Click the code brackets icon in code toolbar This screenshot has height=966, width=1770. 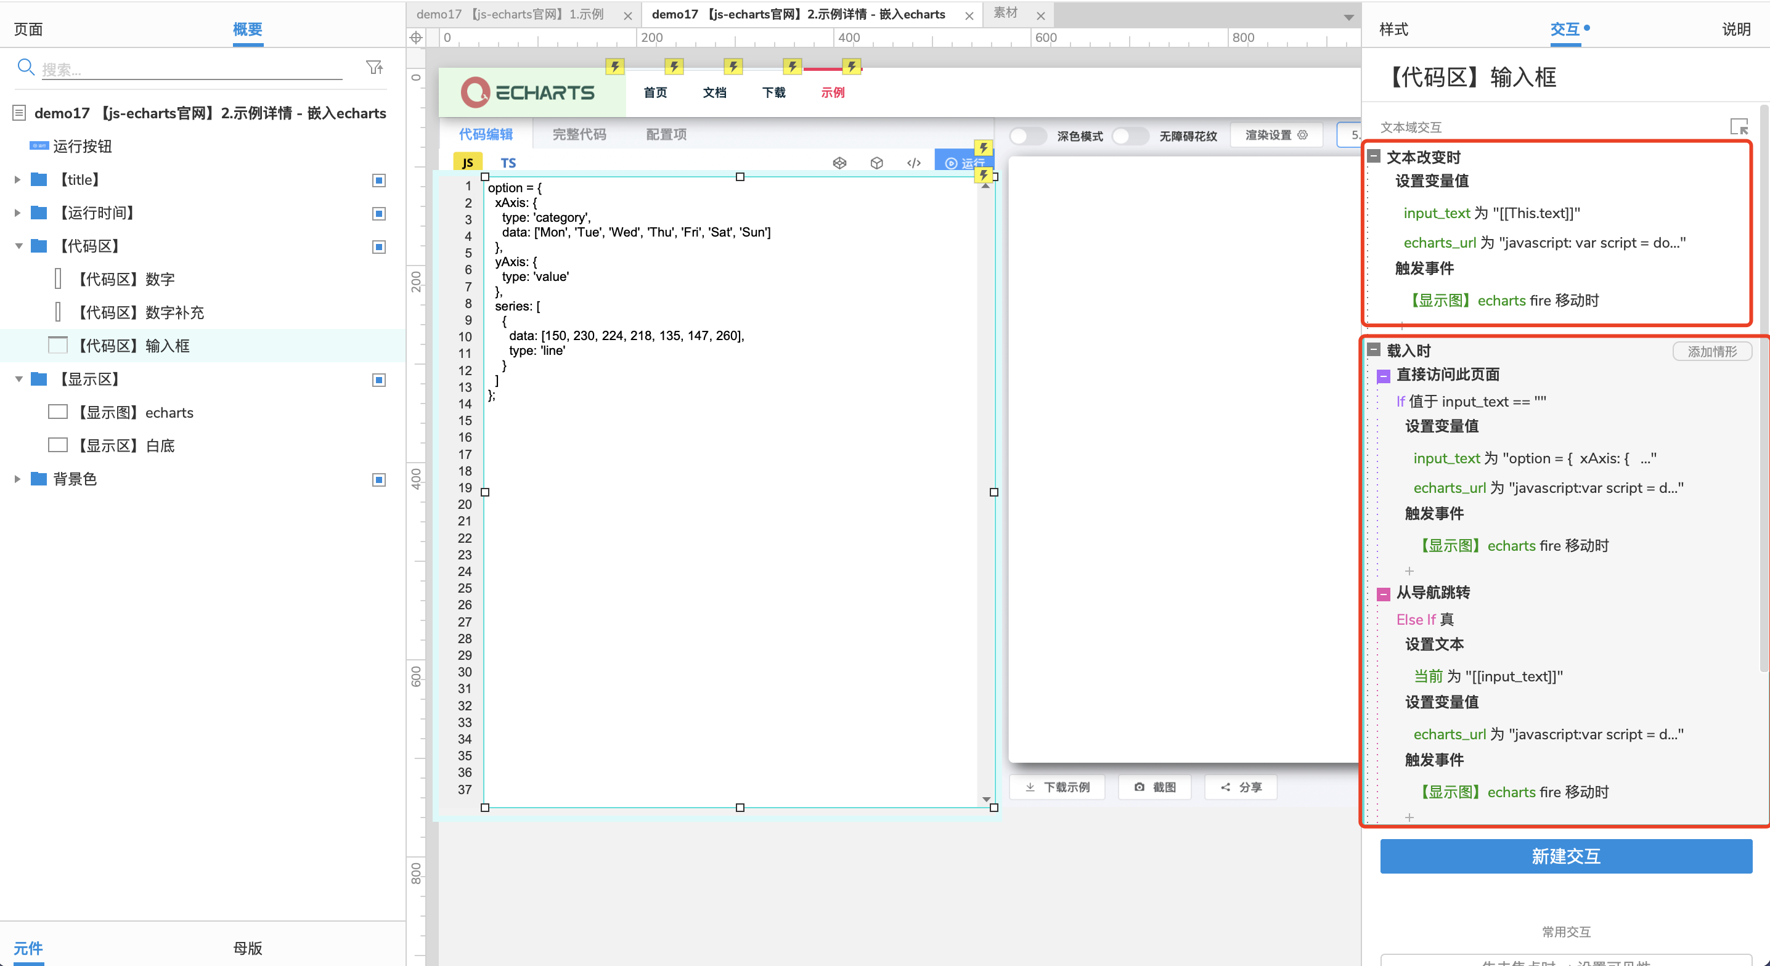[x=913, y=163]
